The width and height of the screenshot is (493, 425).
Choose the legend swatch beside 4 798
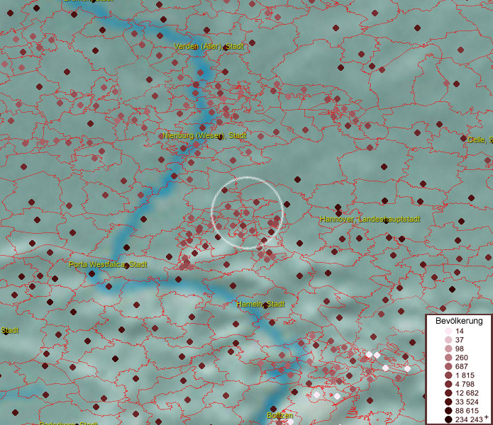click(x=448, y=384)
